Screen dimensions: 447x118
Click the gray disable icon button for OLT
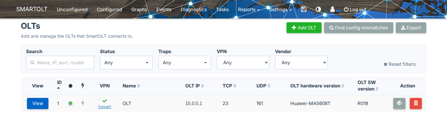coord(399,103)
